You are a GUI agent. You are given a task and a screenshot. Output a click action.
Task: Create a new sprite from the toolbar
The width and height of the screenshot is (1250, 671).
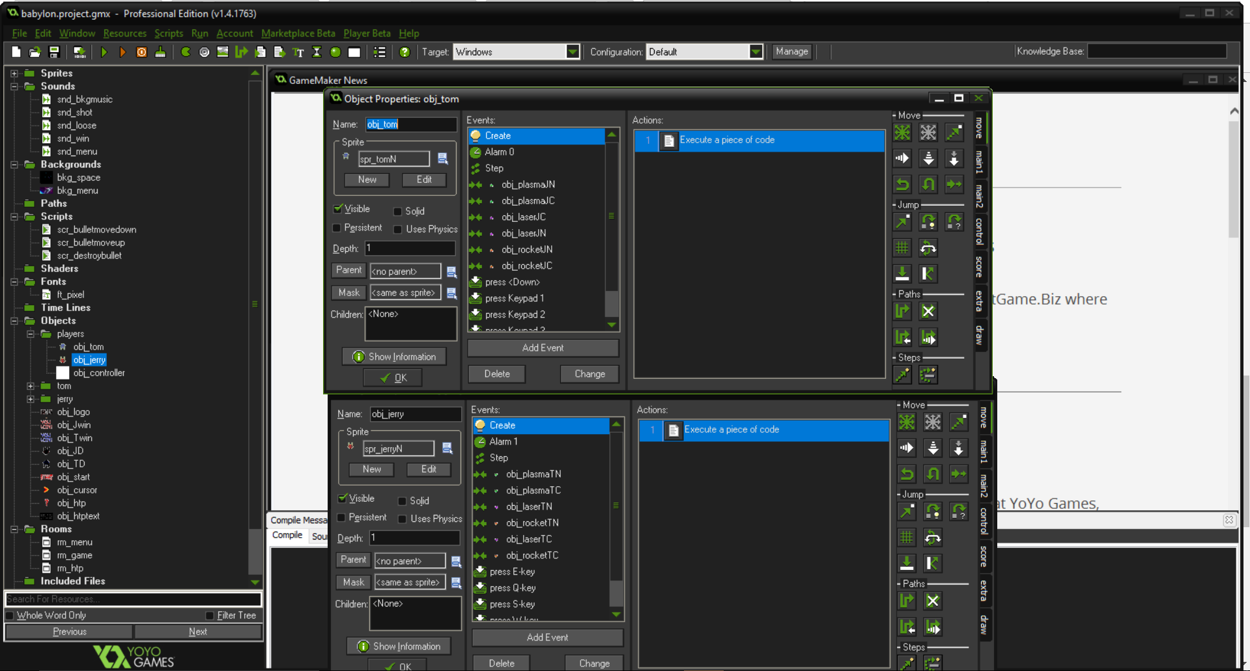pyautogui.click(x=186, y=52)
